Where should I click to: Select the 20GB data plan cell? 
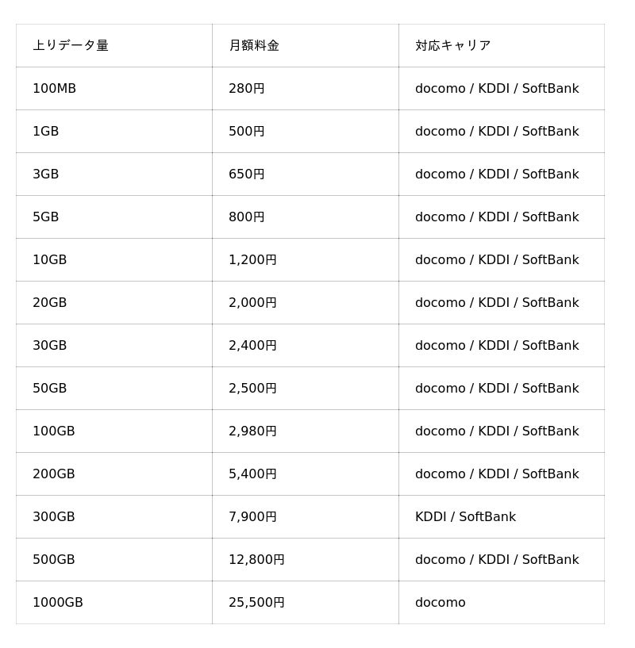pos(114,302)
